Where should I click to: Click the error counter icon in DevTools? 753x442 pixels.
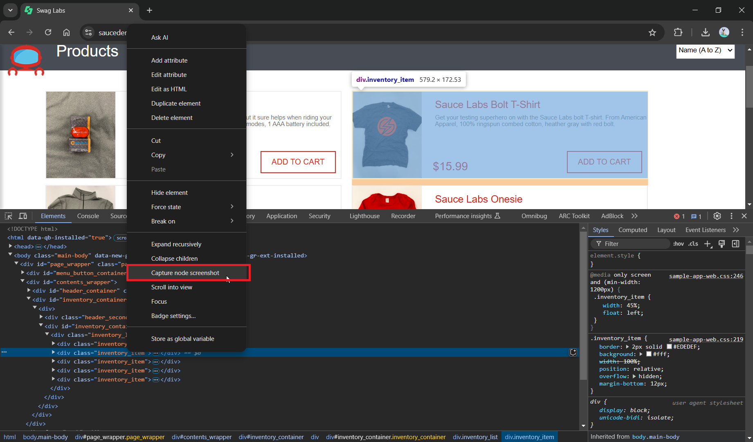pos(678,216)
